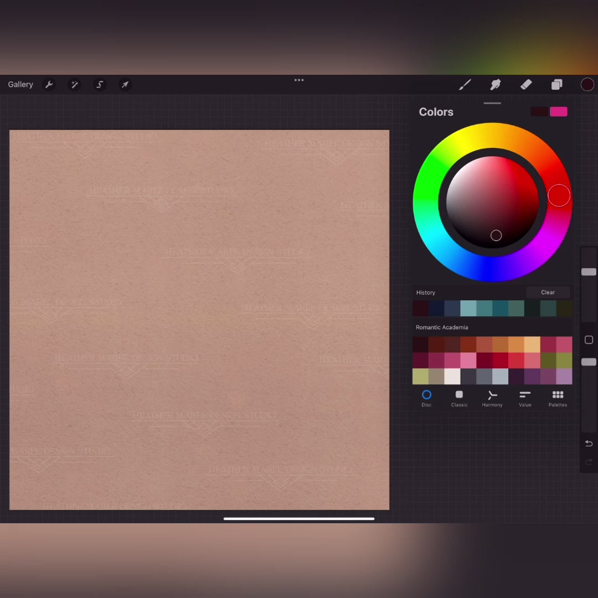Open the Palettes tab
Screen dimensions: 598x598
tap(558, 398)
